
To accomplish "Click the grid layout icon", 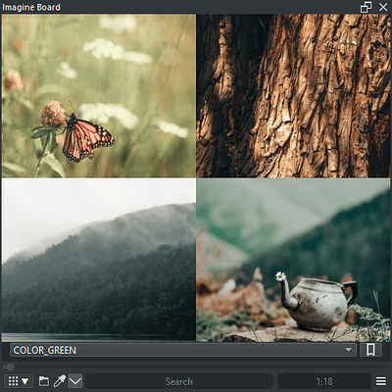I will tap(13, 381).
